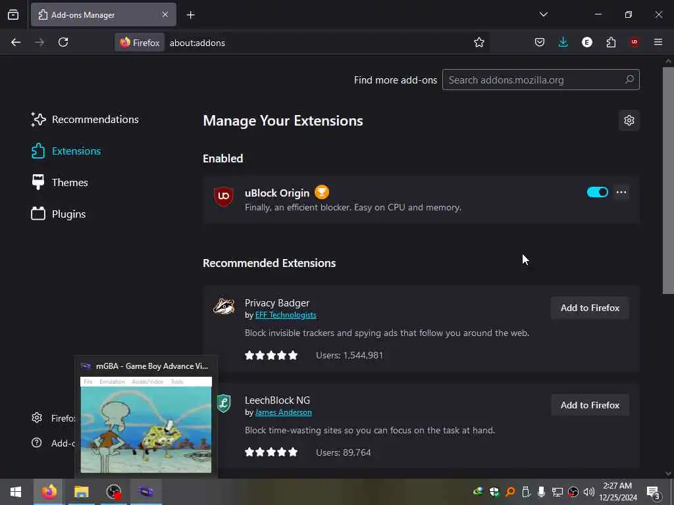Click the round E account icon
The height and width of the screenshot is (505, 674).
click(x=586, y=42)
